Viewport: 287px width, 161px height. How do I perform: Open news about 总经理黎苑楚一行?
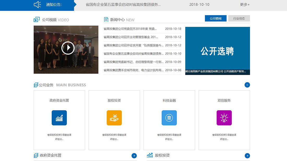[134, 62]
